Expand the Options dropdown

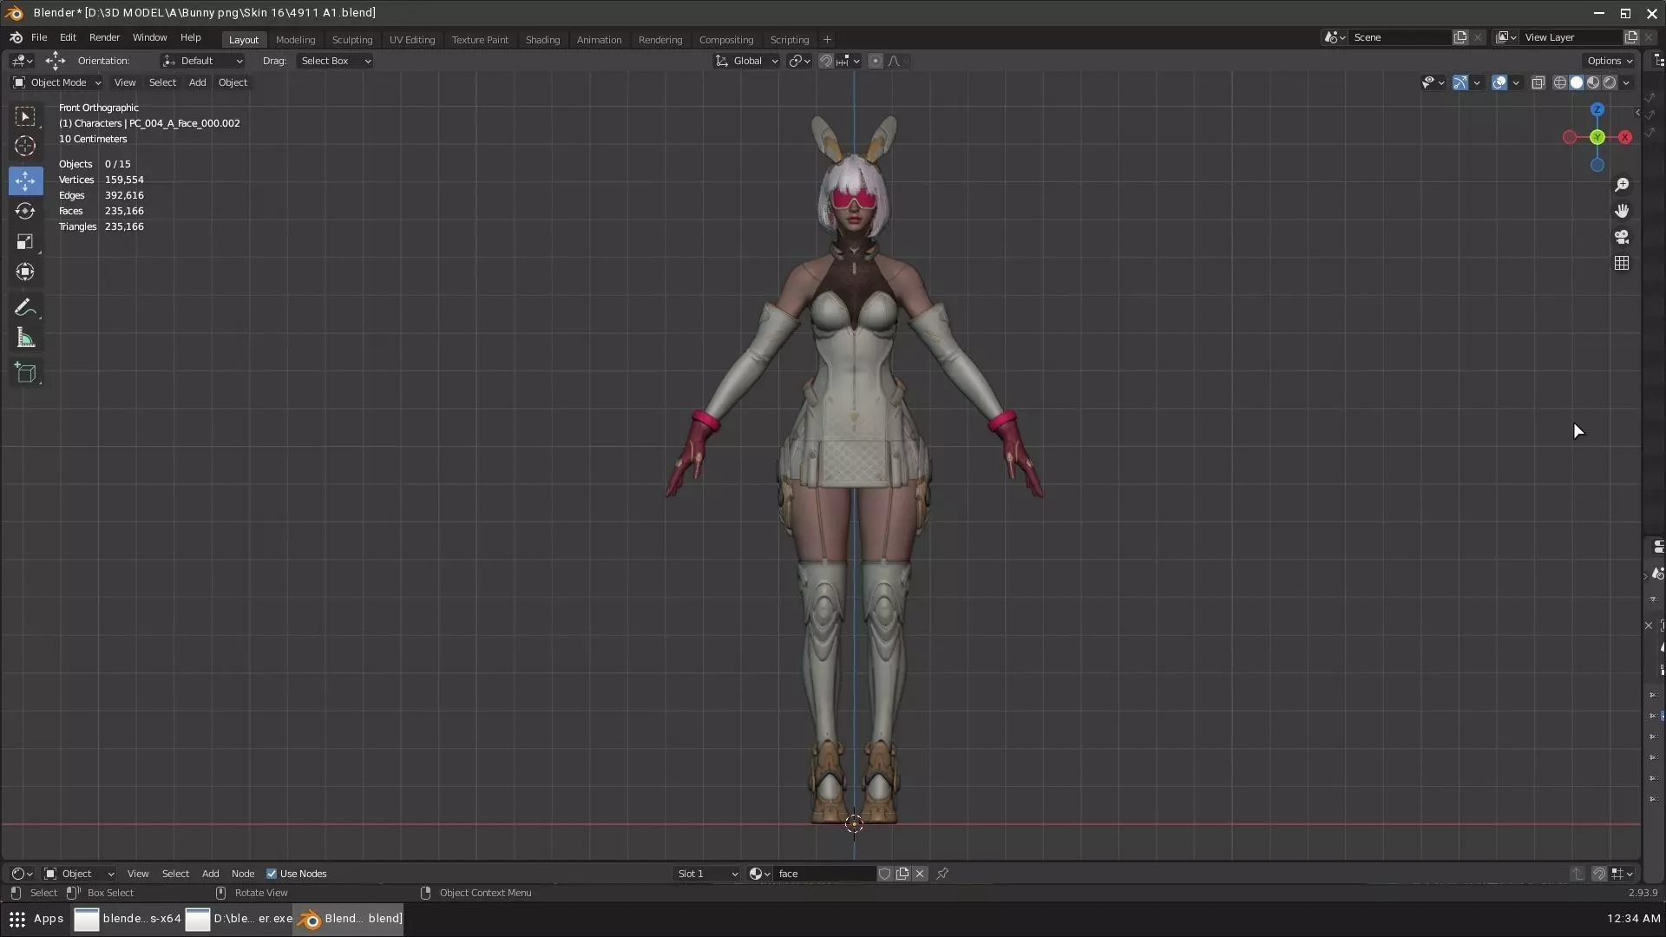coord(1610,61)
